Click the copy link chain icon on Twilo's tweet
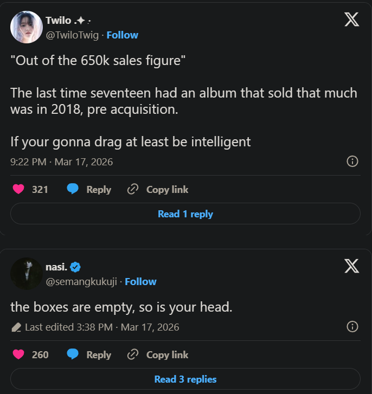372x394 pixels. click(x=132, y=189)
